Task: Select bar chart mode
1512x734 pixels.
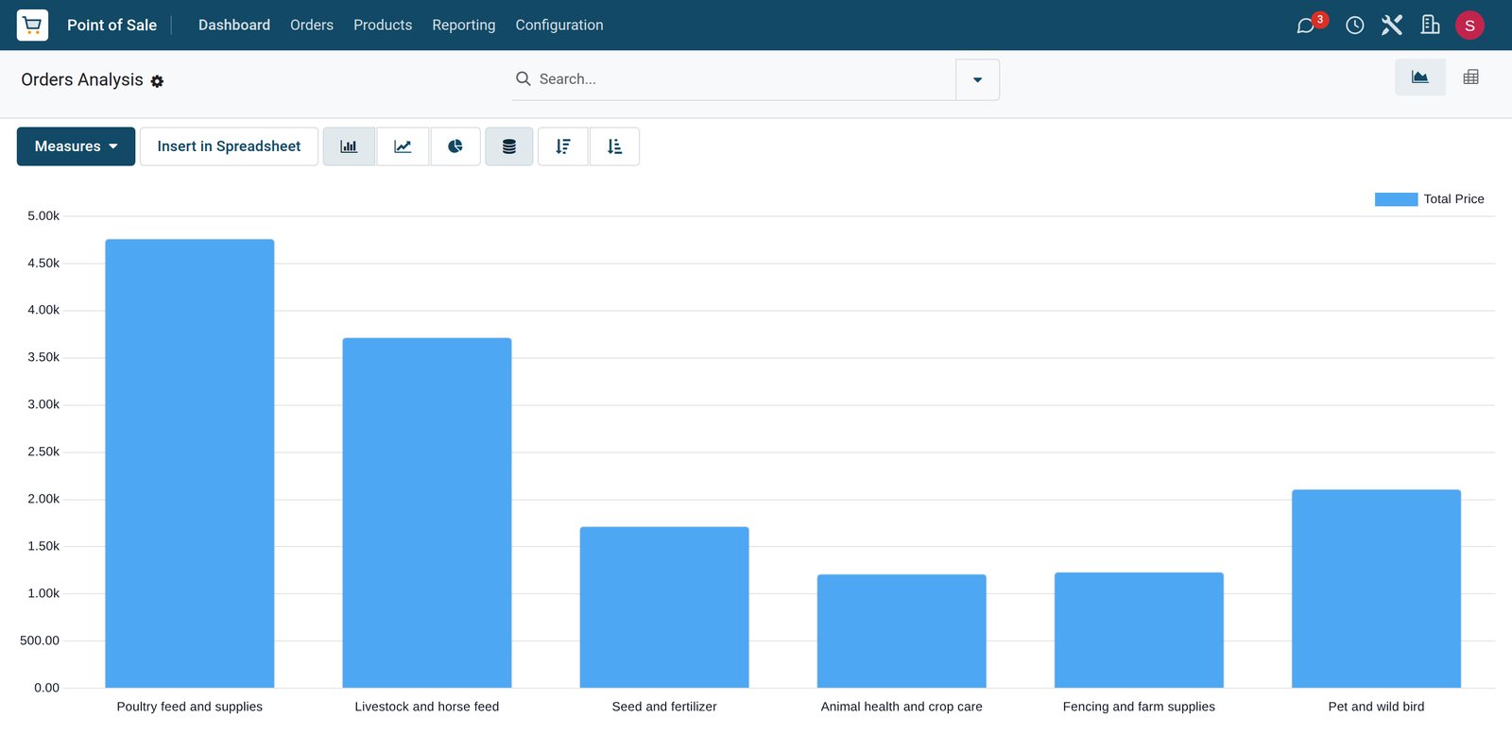Action: point(349,146)
